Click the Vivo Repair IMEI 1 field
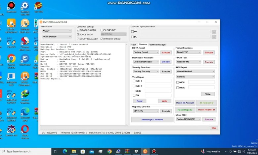The width and height of the screenshot is (258, 155). pyautogui.click(x=158, y=81)
